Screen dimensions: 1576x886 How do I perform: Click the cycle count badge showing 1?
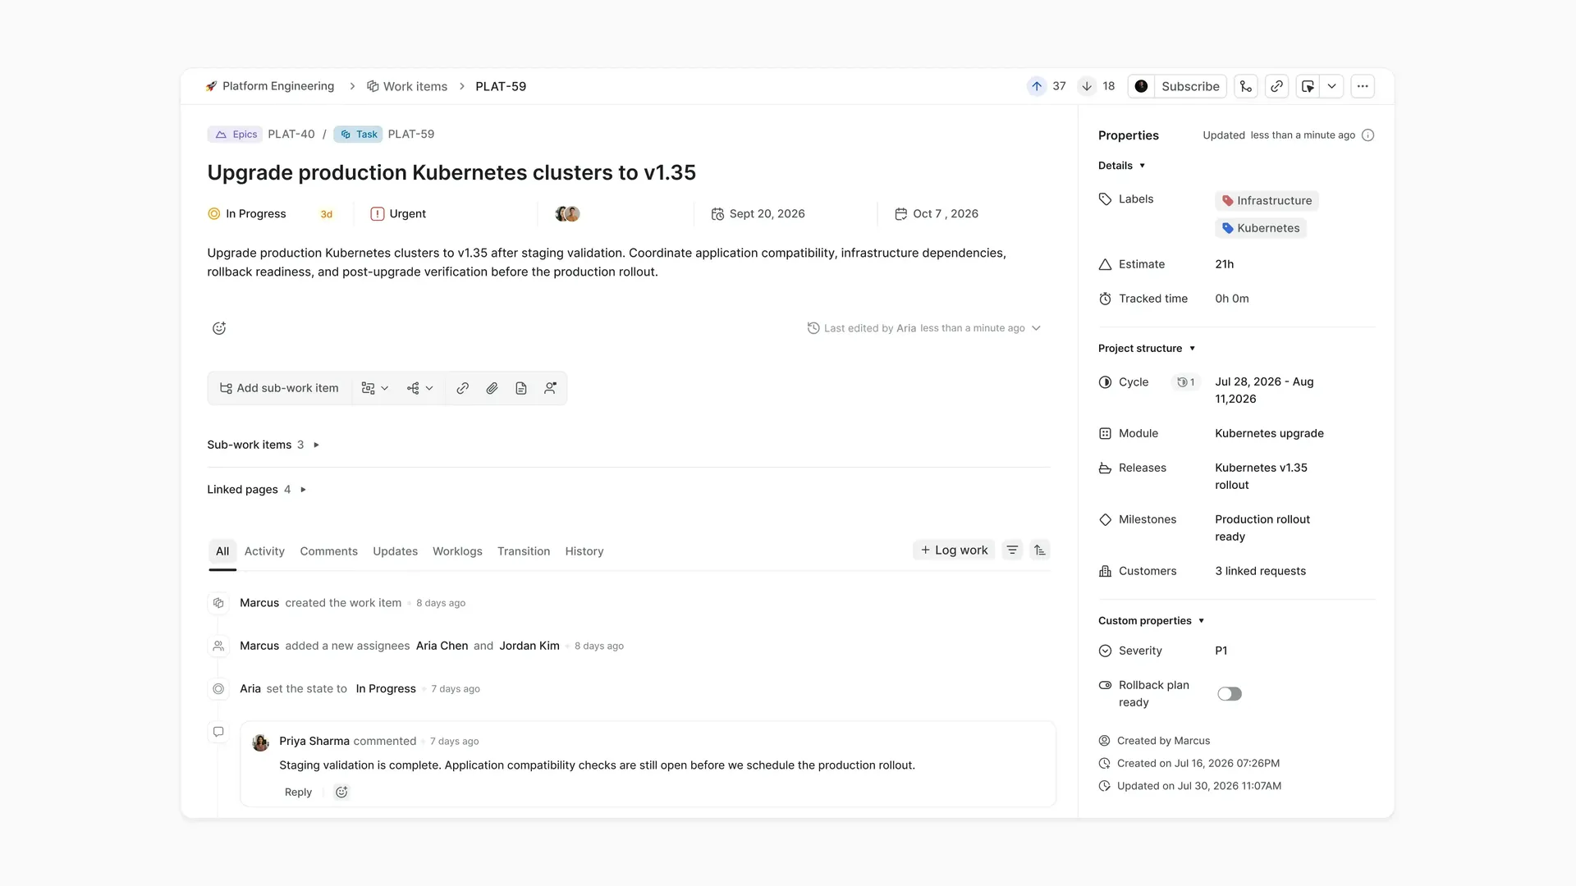pos(1185,382)
